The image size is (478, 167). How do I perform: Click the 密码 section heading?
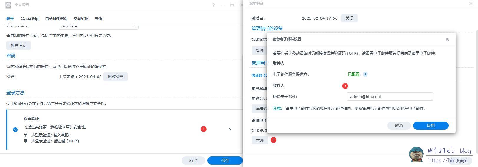(11, 55)
